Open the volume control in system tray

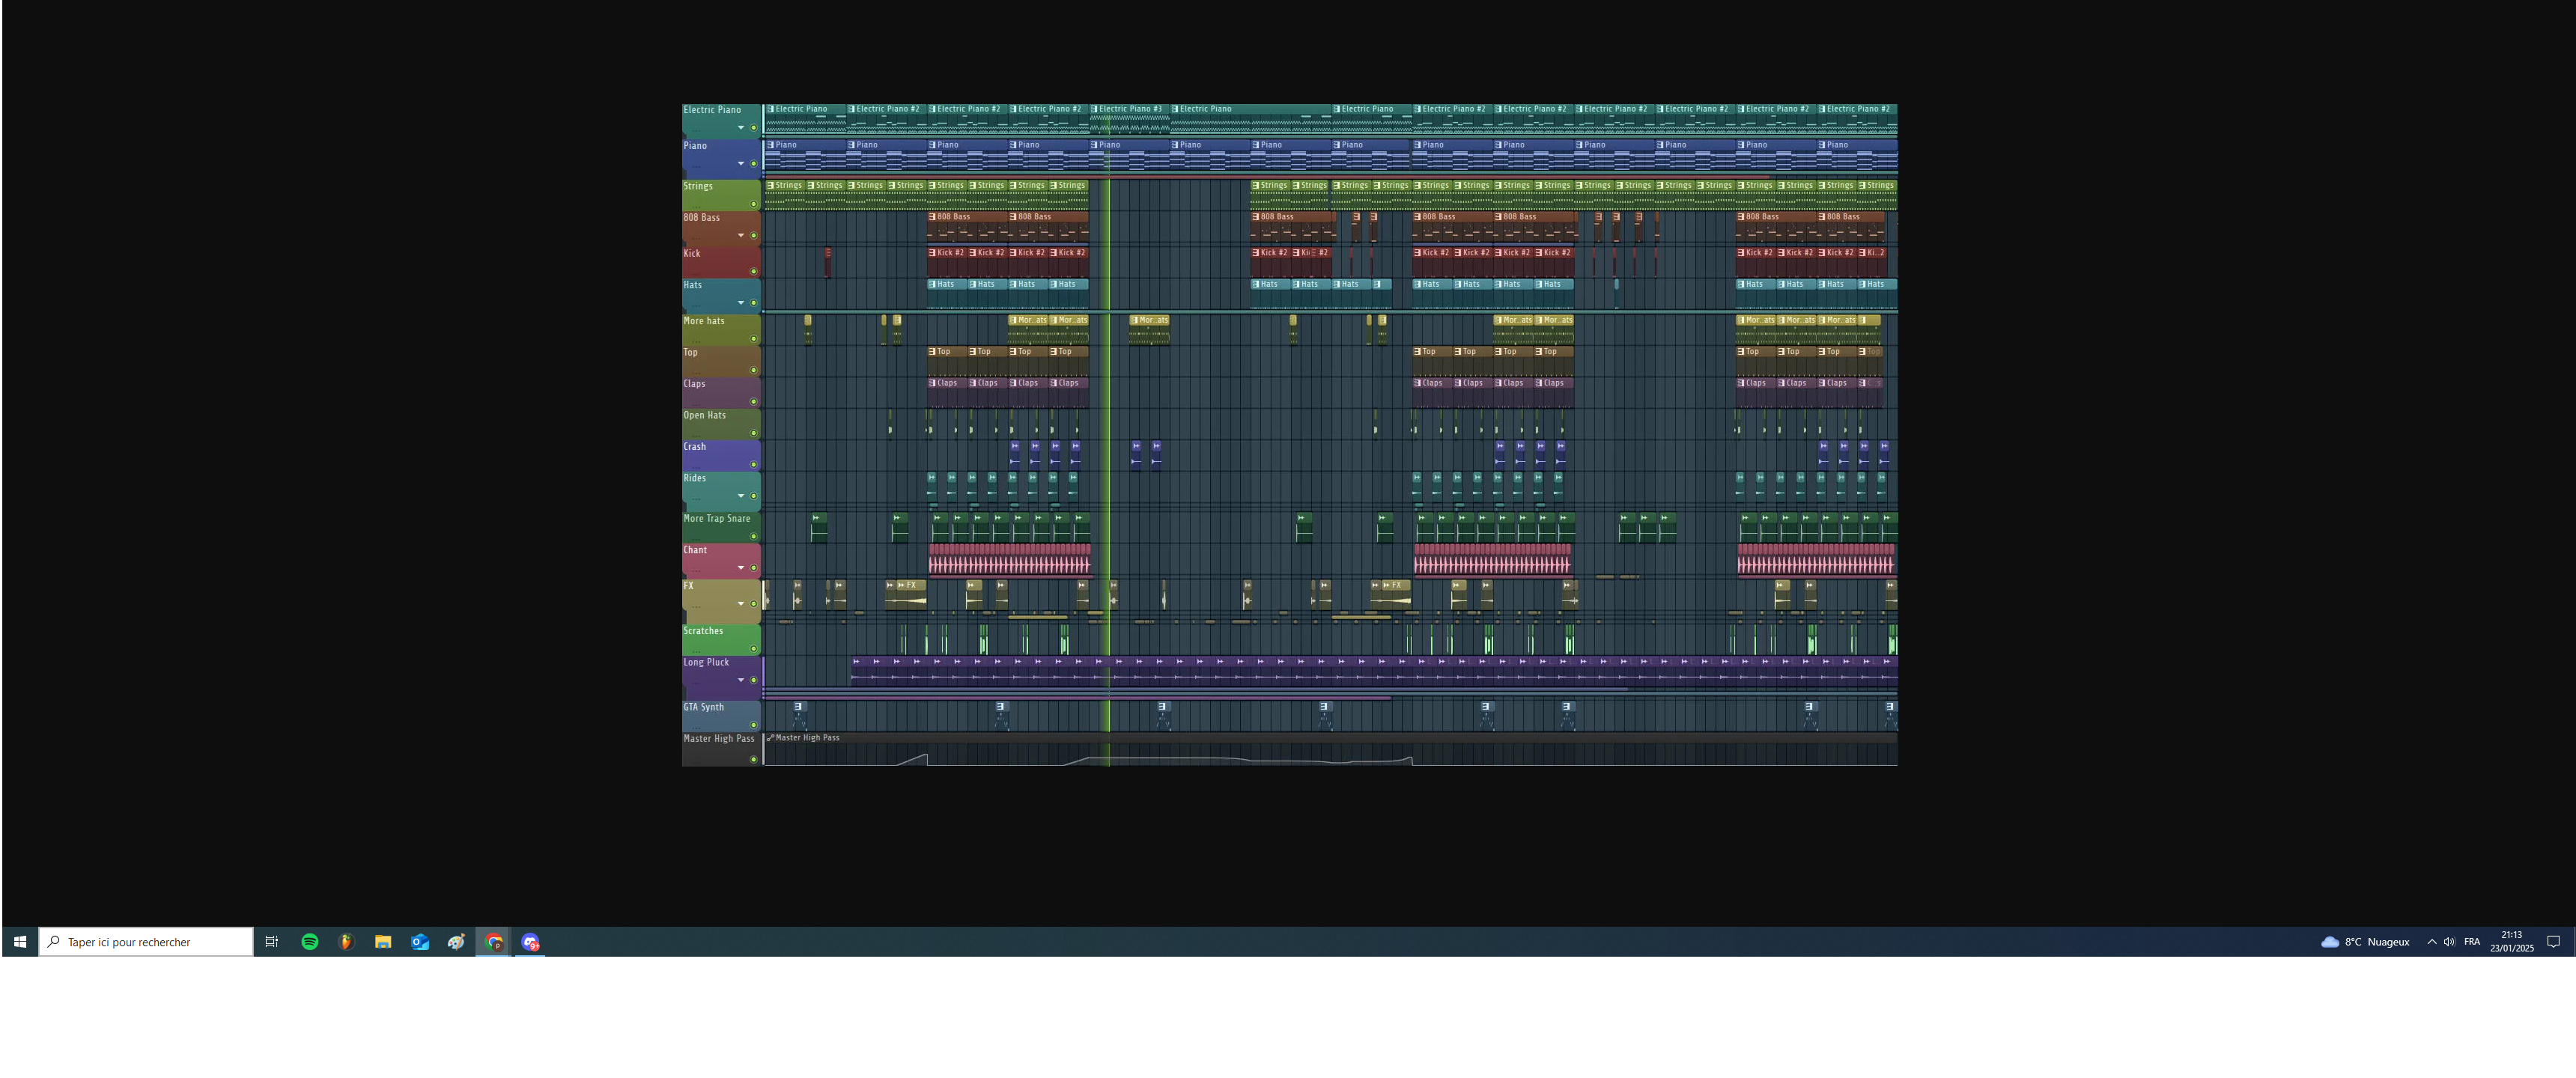[x=2449, y=942]
